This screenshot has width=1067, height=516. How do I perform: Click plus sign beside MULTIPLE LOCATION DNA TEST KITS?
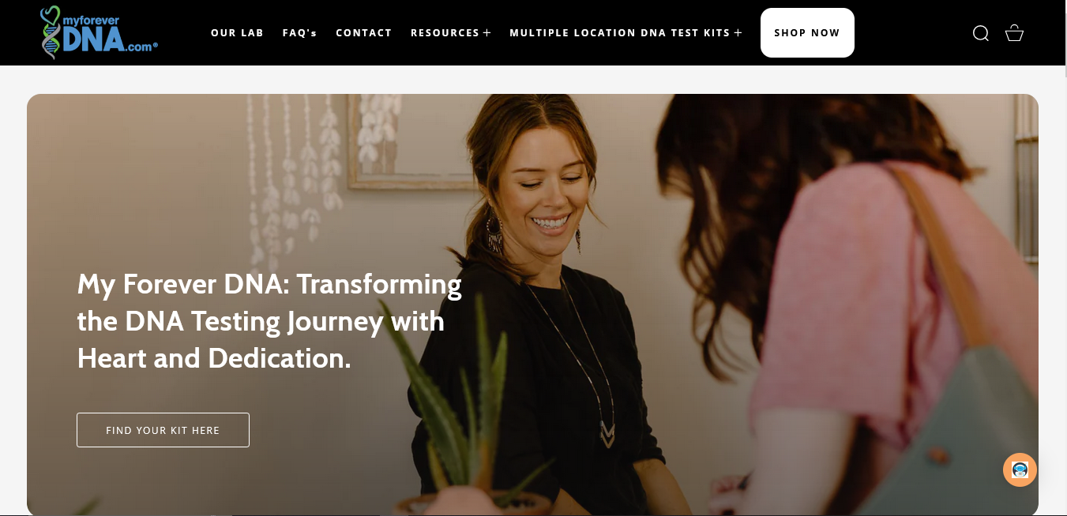738,33
